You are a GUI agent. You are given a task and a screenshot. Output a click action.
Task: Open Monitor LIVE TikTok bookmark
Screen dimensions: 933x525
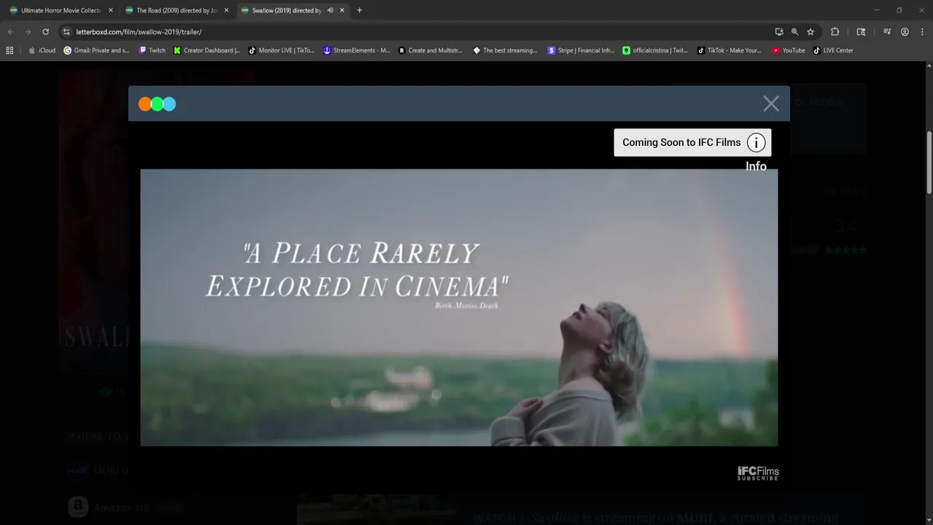click(281, 50)
